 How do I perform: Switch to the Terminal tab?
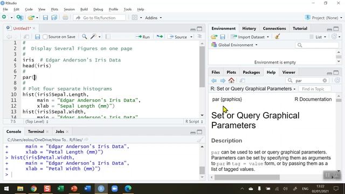coord(36,131)
